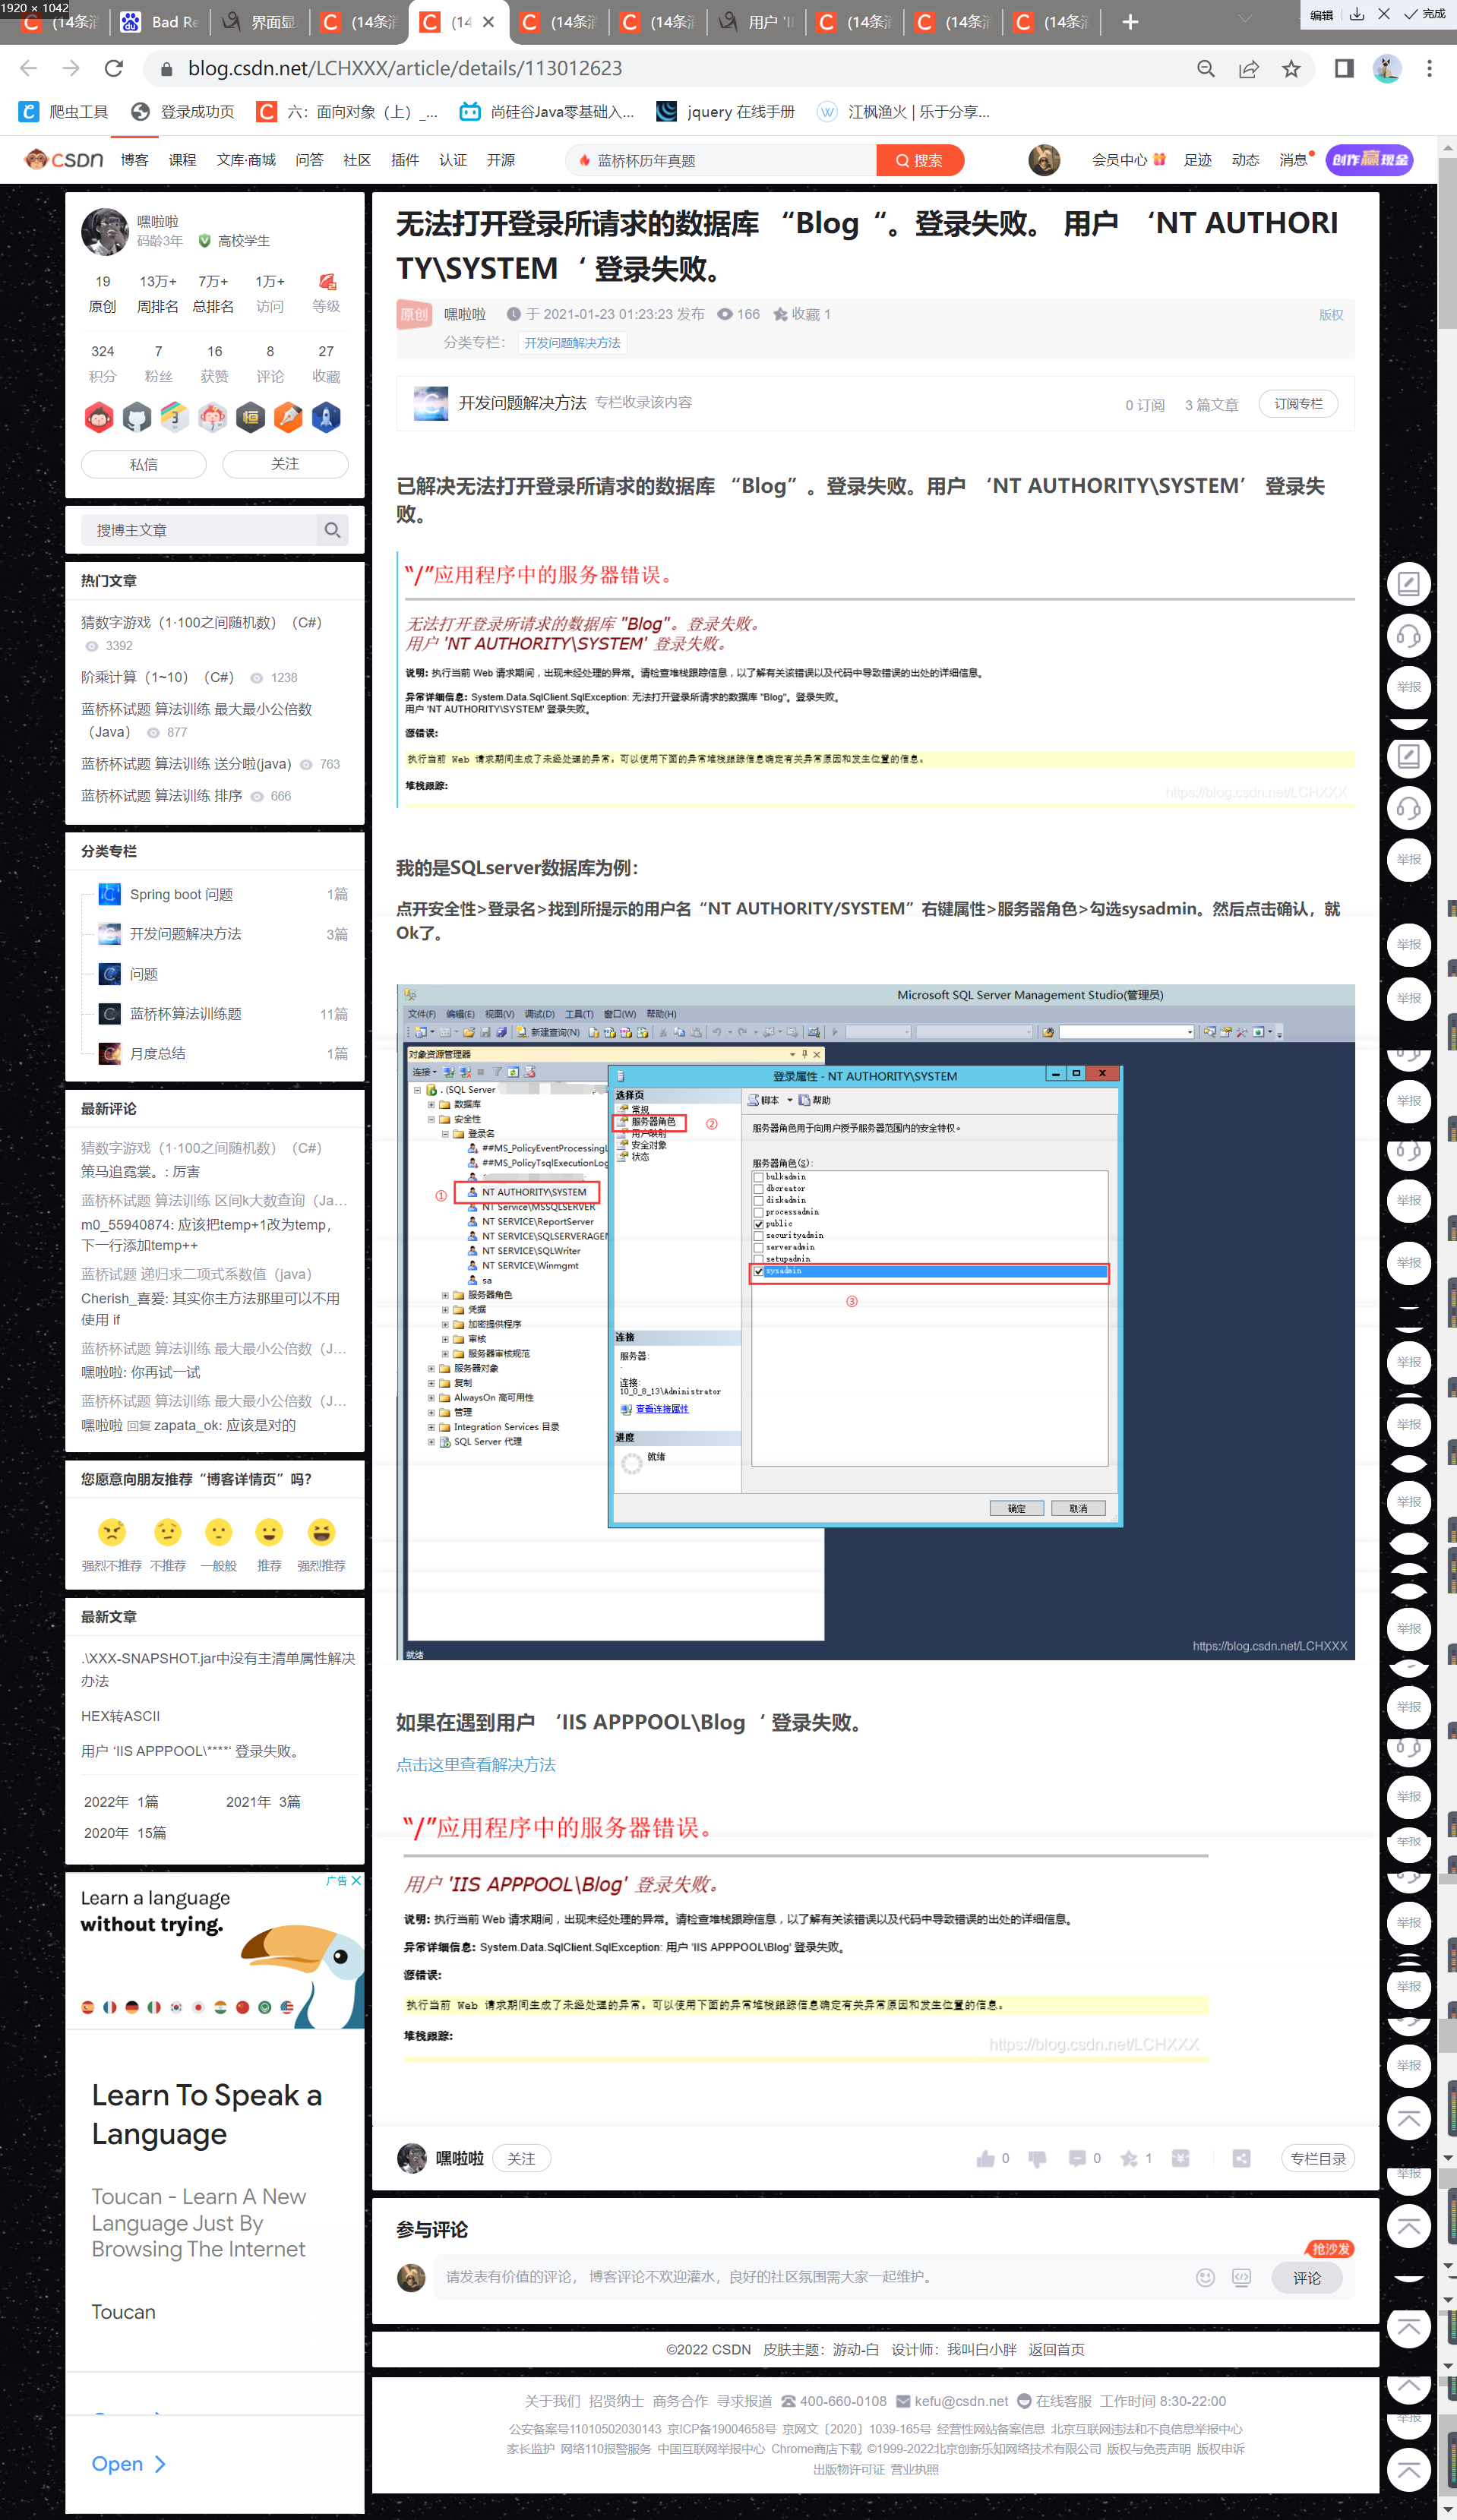Dislike the article with thumbs-down icon
Viewport: 1457px width, 2520px height.
point(1037,2158)
